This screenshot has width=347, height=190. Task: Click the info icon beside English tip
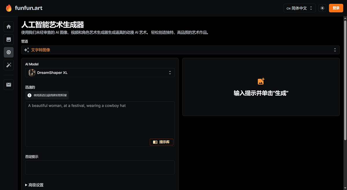coord(29,95)
